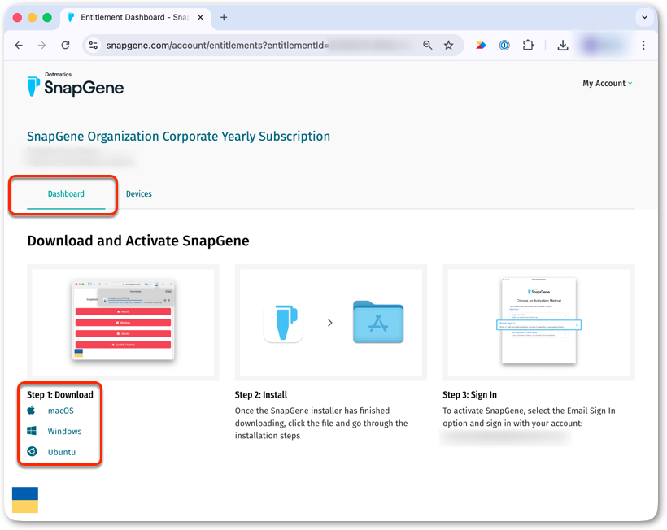Click the browser forward arrow
Image resolution: width=667 pixels, height=530 pixels.
click(41, 45)
